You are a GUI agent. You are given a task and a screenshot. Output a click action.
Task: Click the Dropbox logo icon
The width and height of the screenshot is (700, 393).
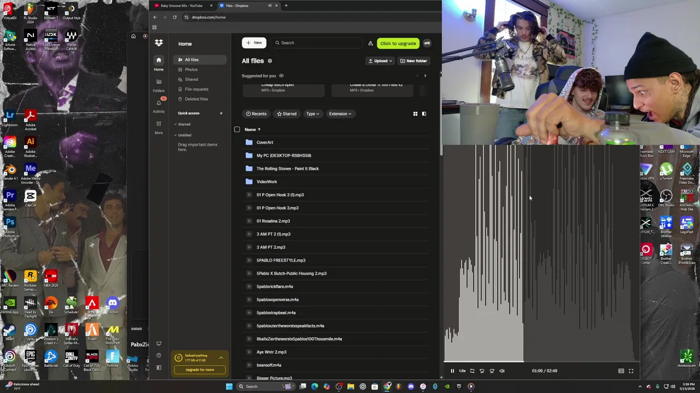tap(159, 43)
